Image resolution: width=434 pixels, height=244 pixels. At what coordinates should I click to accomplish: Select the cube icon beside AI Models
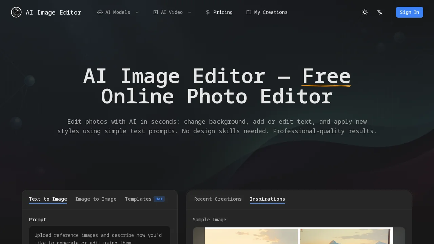(x=100, y=12)
